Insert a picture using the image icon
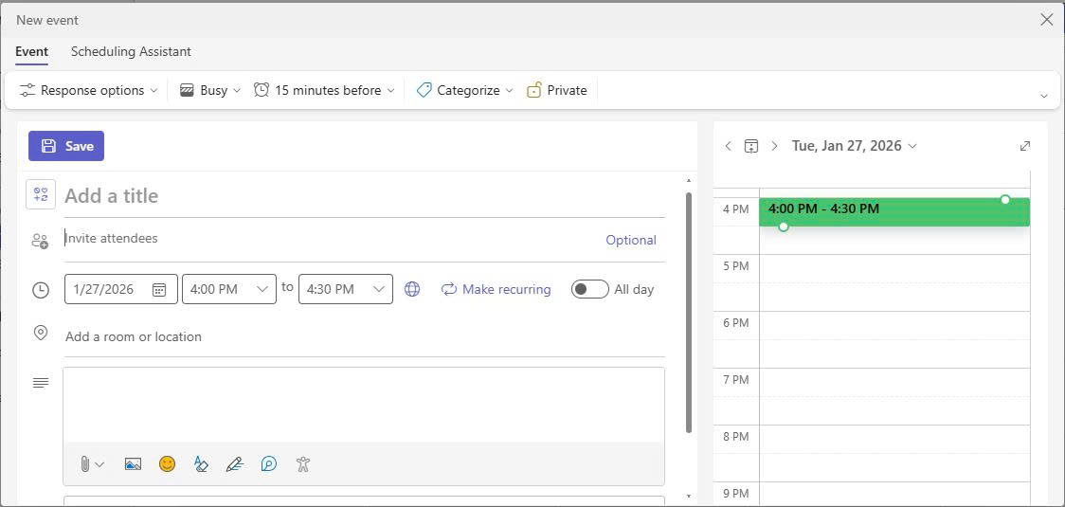 pos(133,464)
